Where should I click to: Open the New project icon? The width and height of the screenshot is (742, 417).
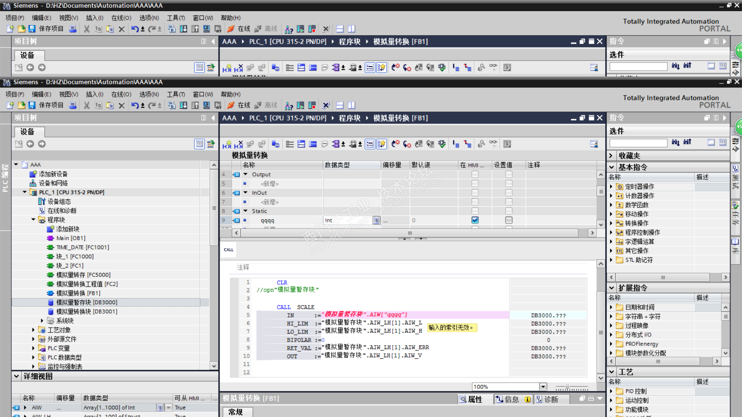(10, 105)
